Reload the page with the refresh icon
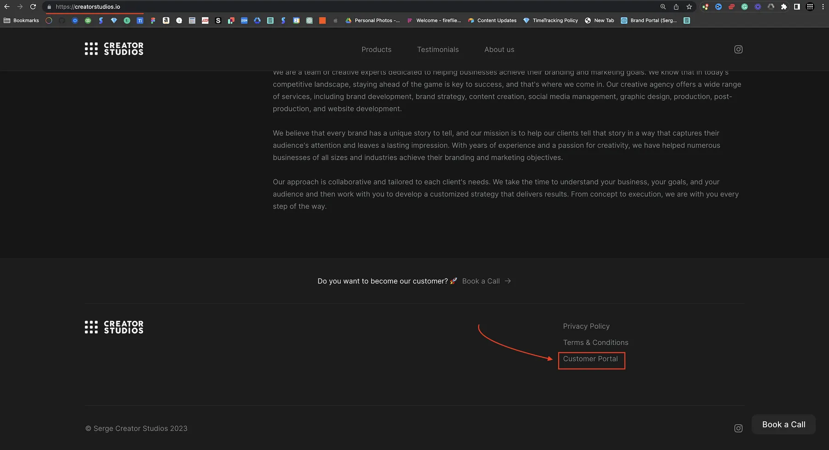The height and width of the screenshot is (450, 829). coord(33,7)
